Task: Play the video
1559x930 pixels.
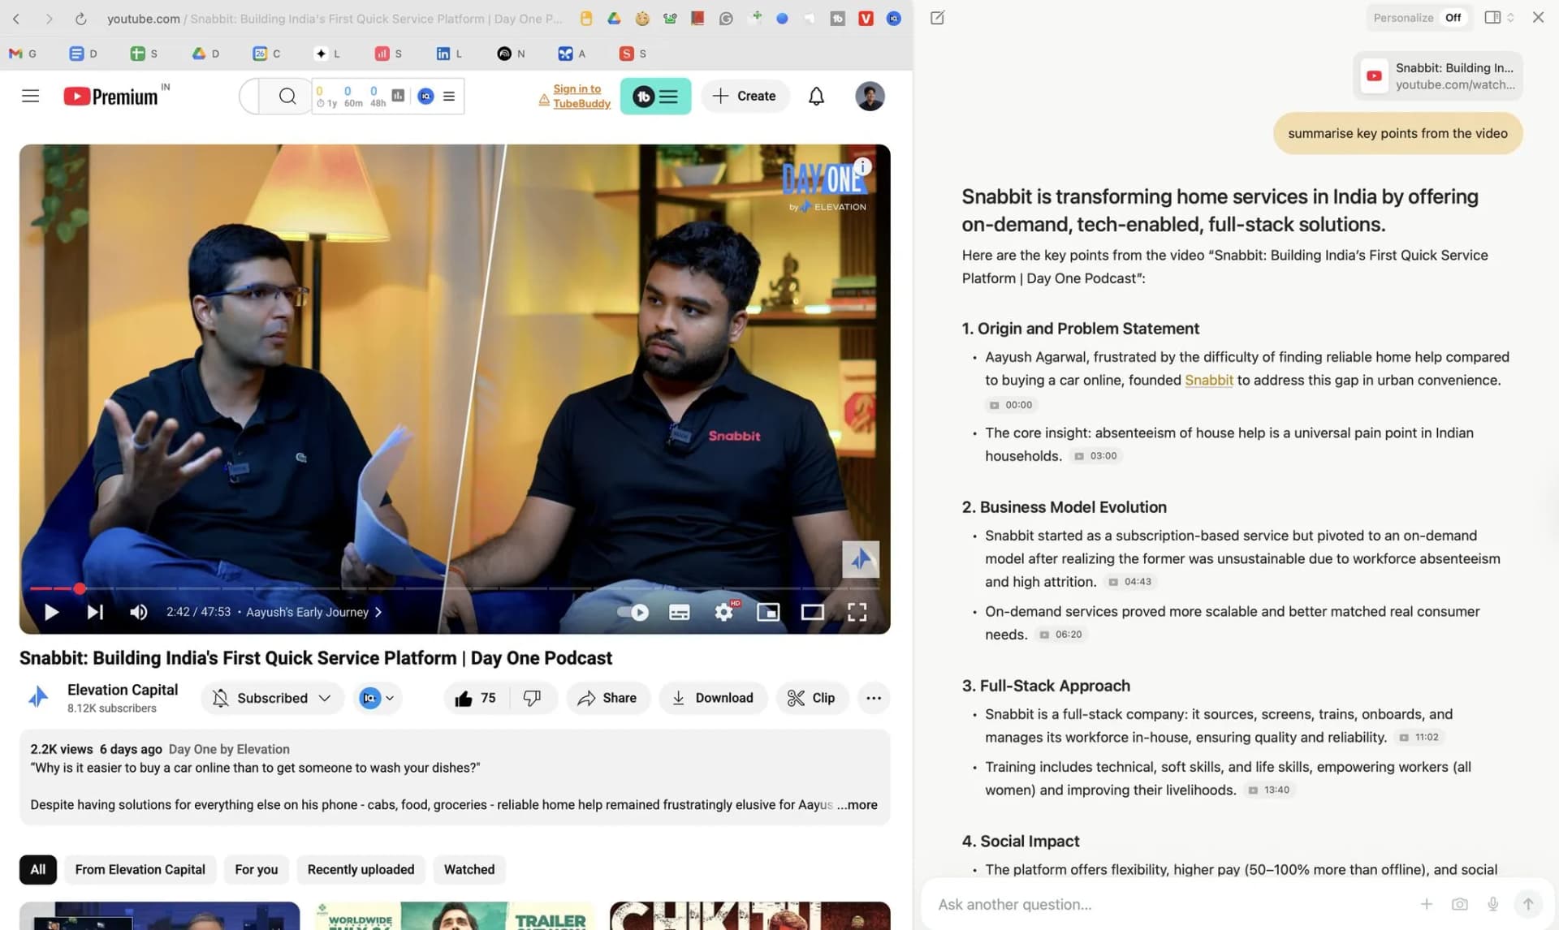Action: coord(51,612)
